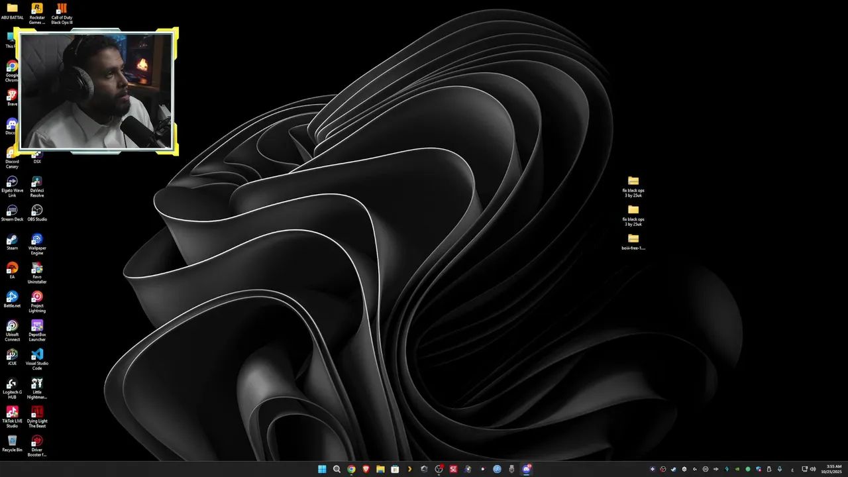This screenshot has width=848, height=477.
Task: Select the Ubisoft Connect desktop icon
Action: pyautogui.click(x=12, y=331)
